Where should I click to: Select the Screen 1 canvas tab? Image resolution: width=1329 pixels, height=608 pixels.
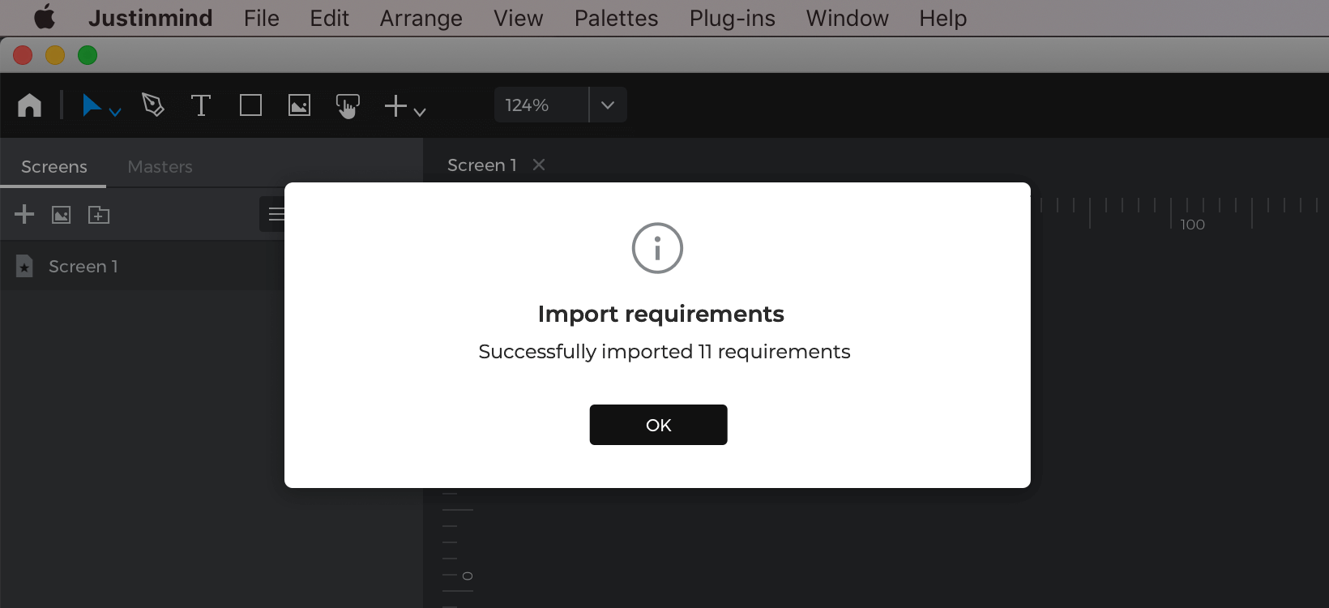pos(482,165)
